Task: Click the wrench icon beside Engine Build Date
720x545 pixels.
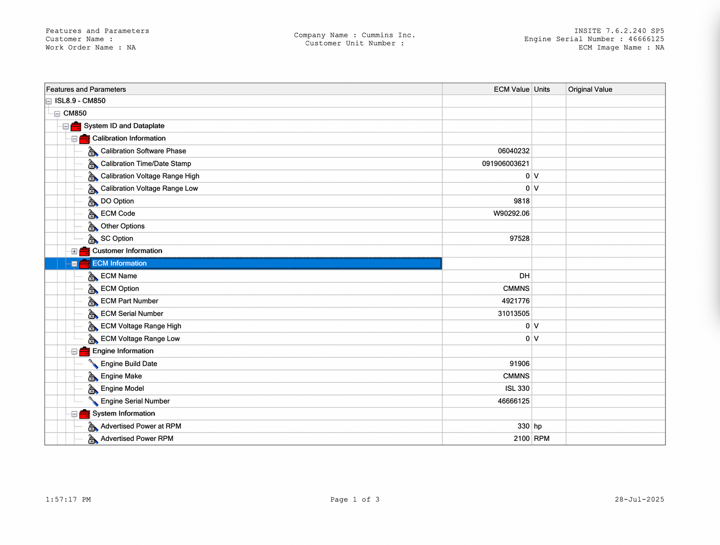Action: [93, 364]
